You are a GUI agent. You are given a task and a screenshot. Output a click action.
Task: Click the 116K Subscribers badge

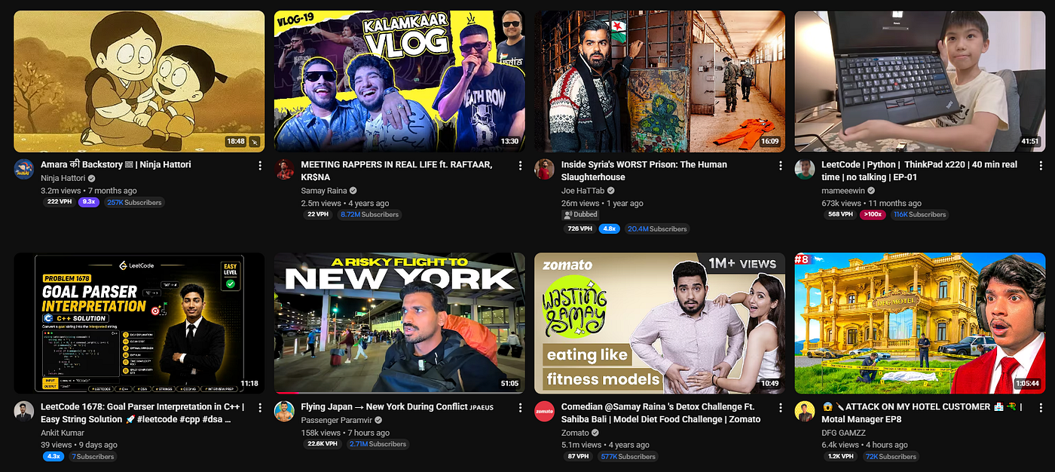919,214
